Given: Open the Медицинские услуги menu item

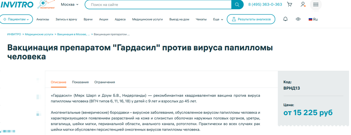Looking at the screenshot, I should pos(147,19).
